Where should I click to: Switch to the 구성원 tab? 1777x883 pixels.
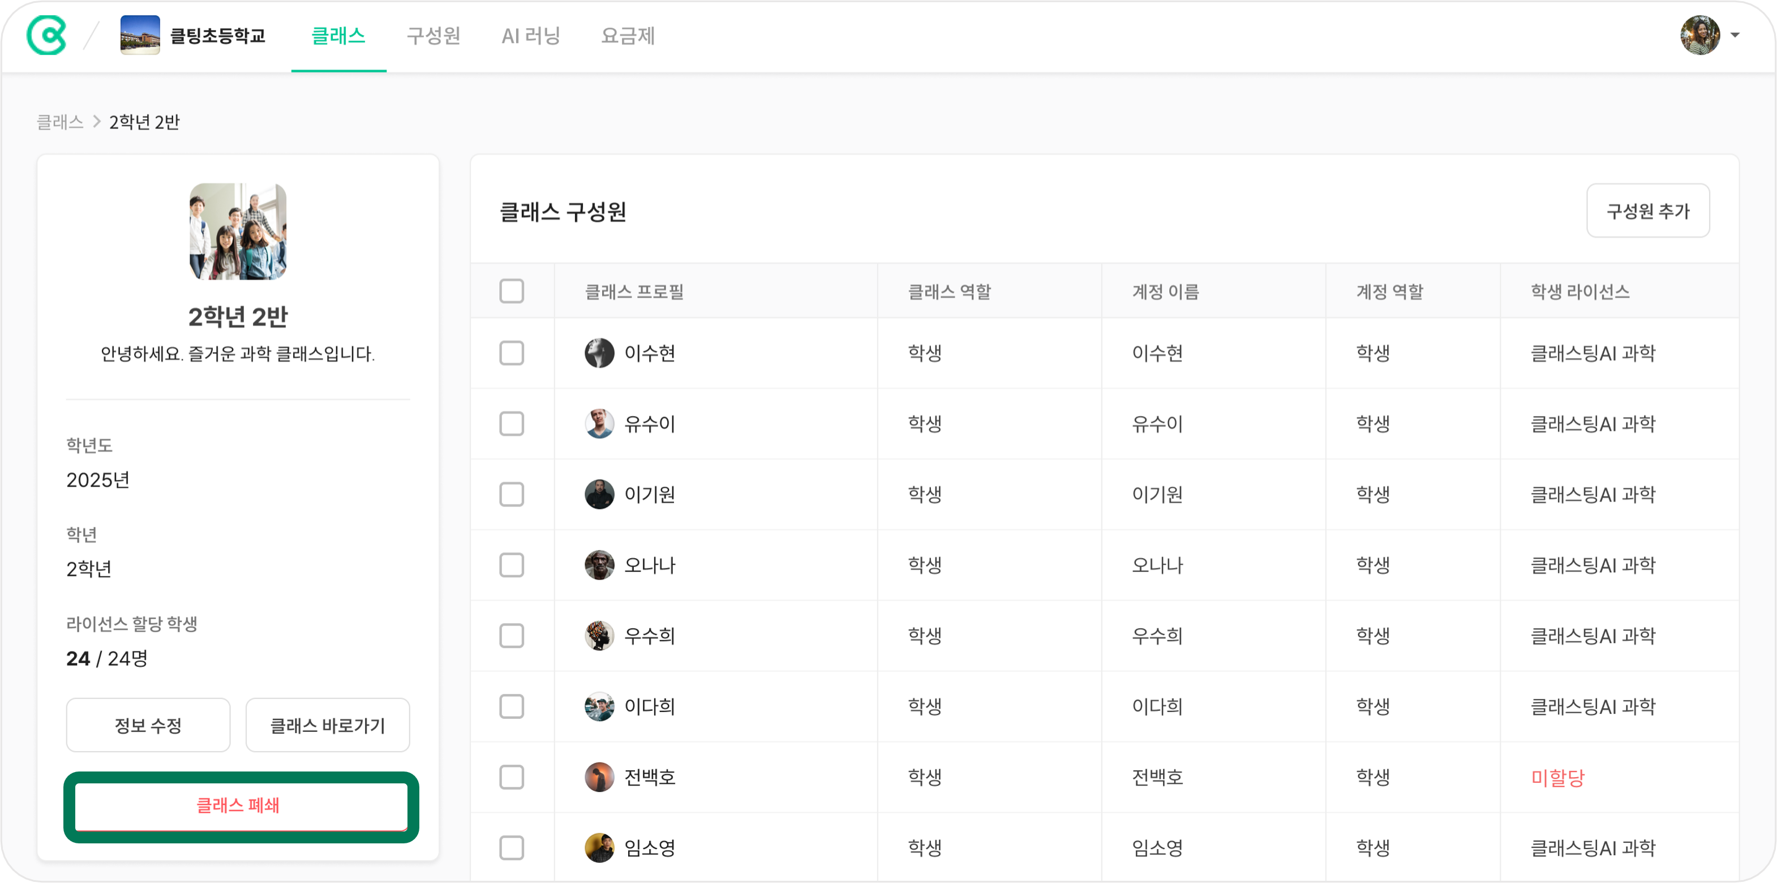click(x=433, y=35)
